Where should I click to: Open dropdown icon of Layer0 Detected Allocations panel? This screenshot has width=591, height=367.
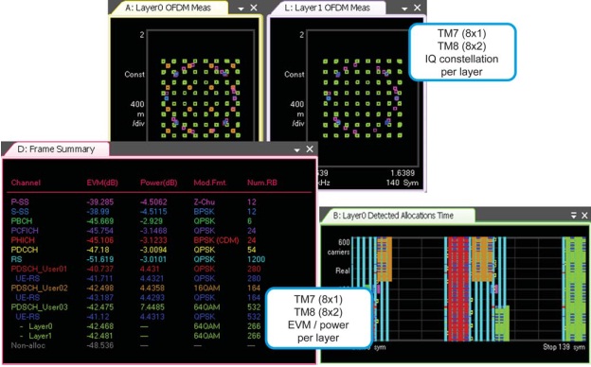574,216
